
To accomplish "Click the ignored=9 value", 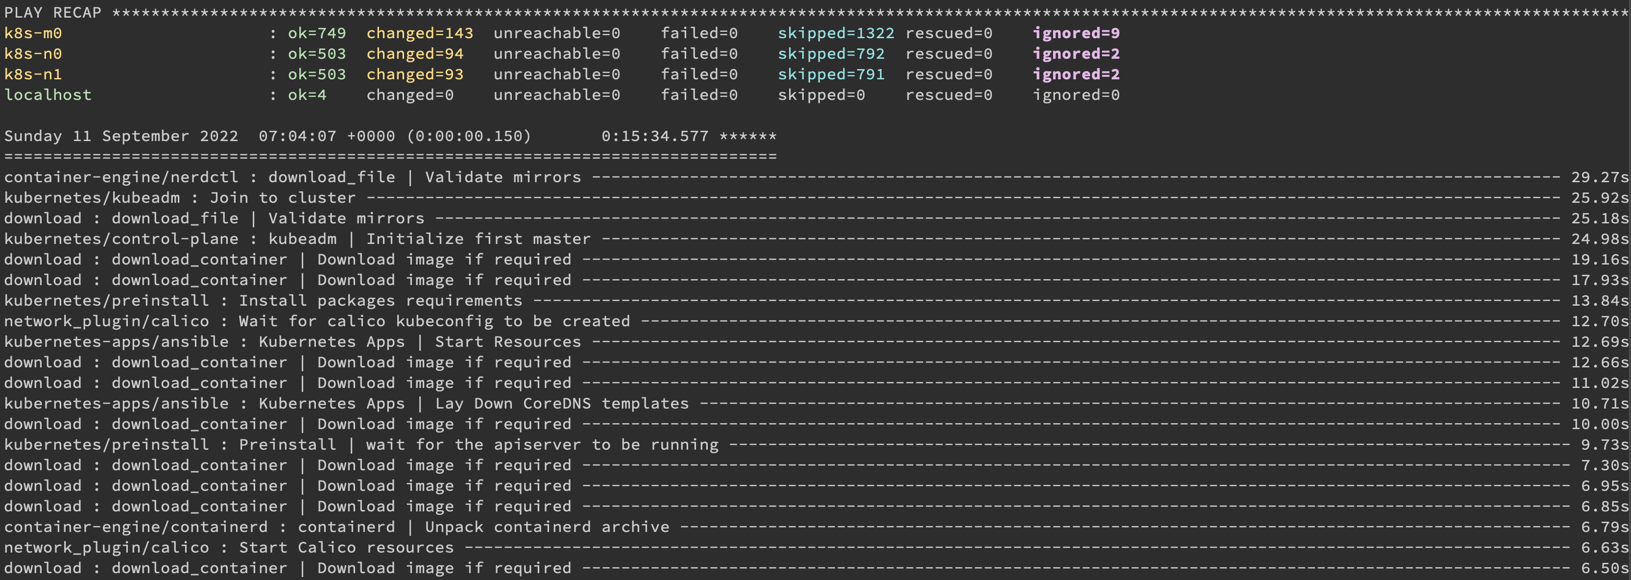I will point(1076,33).
